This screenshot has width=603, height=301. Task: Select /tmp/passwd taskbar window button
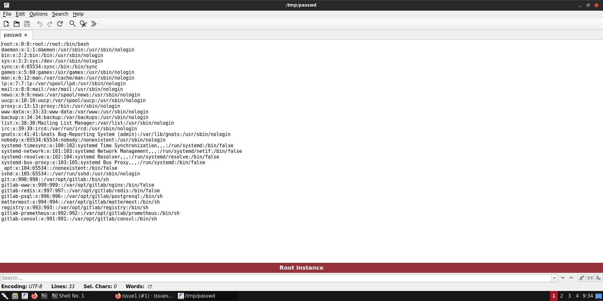pyautogui.click(x=207, y=296)
